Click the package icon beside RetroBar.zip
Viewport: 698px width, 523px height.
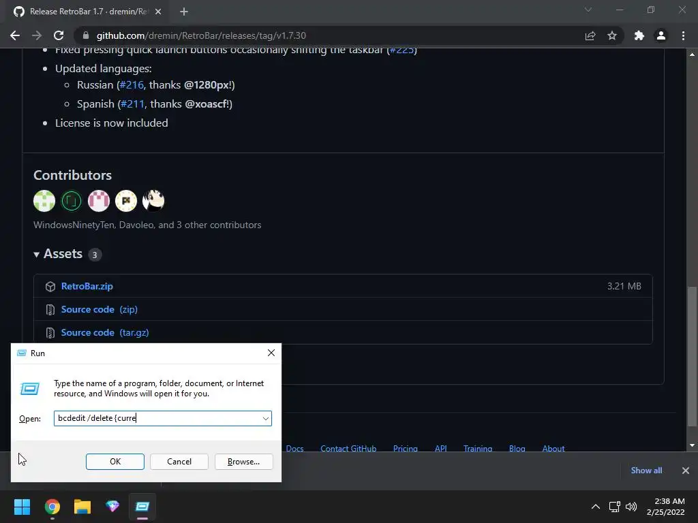click(50, 287)
